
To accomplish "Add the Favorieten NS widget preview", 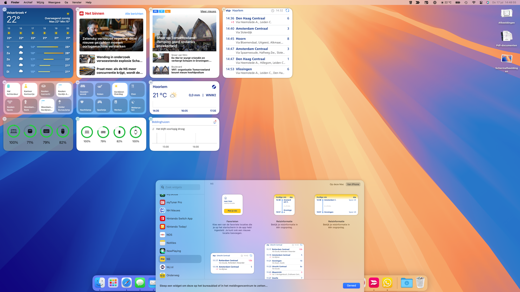I will tap(232, 205).
